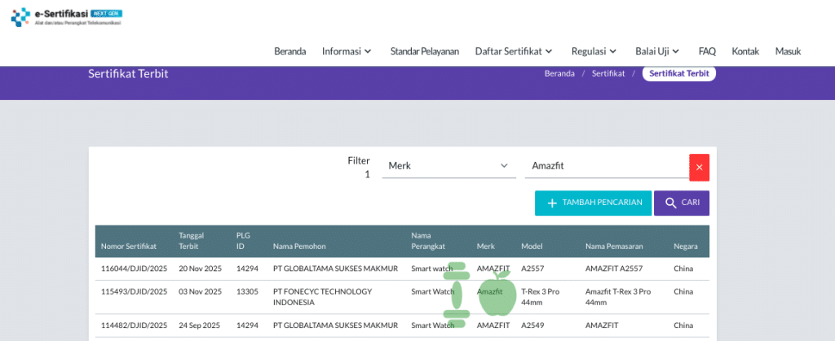Click the magnifier icon in CARI button
This screenshot has height=341, width=835.
pos(670,203)
